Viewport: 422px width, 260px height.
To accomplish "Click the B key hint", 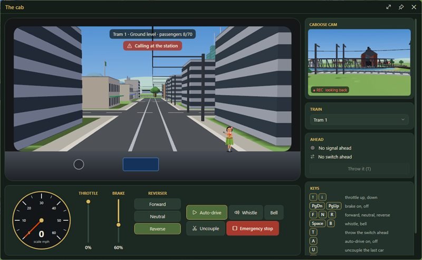I will 331,224.
